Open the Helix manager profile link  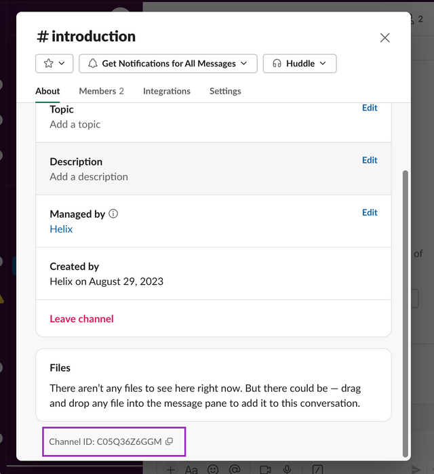(61, 229)
